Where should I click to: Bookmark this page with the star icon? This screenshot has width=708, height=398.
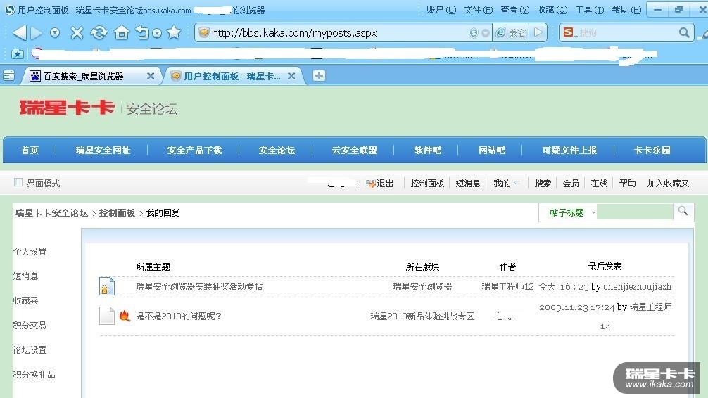click(x=173, y=32)
